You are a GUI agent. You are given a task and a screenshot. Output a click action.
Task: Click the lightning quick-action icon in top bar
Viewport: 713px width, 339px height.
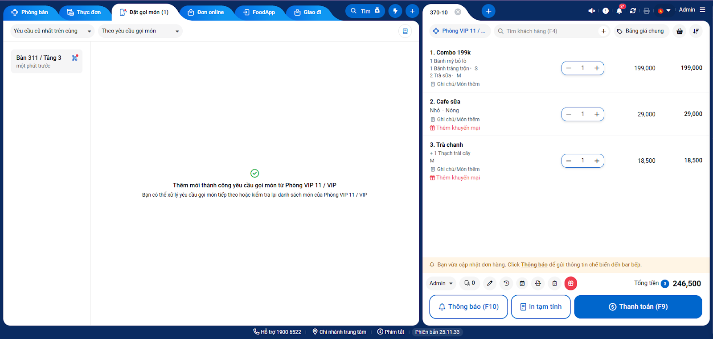coord(395,11)
